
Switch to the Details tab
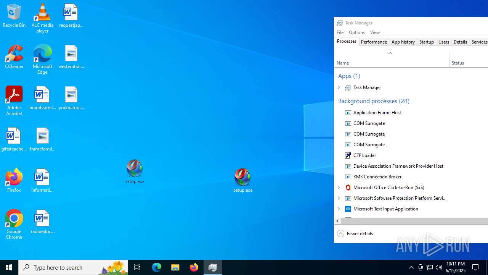click(x=460, y=42)
